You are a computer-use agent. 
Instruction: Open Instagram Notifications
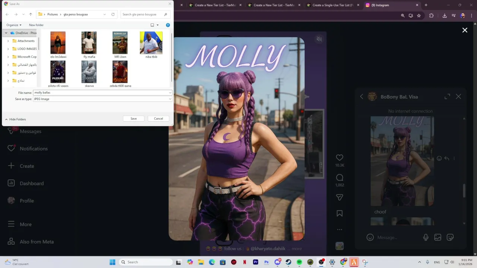point(28,149)
